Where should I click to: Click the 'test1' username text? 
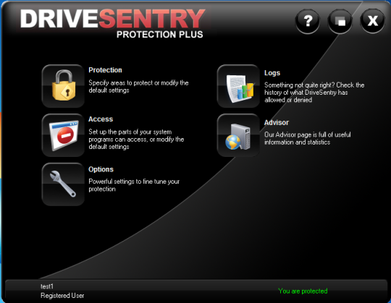[x=47, y=286]
